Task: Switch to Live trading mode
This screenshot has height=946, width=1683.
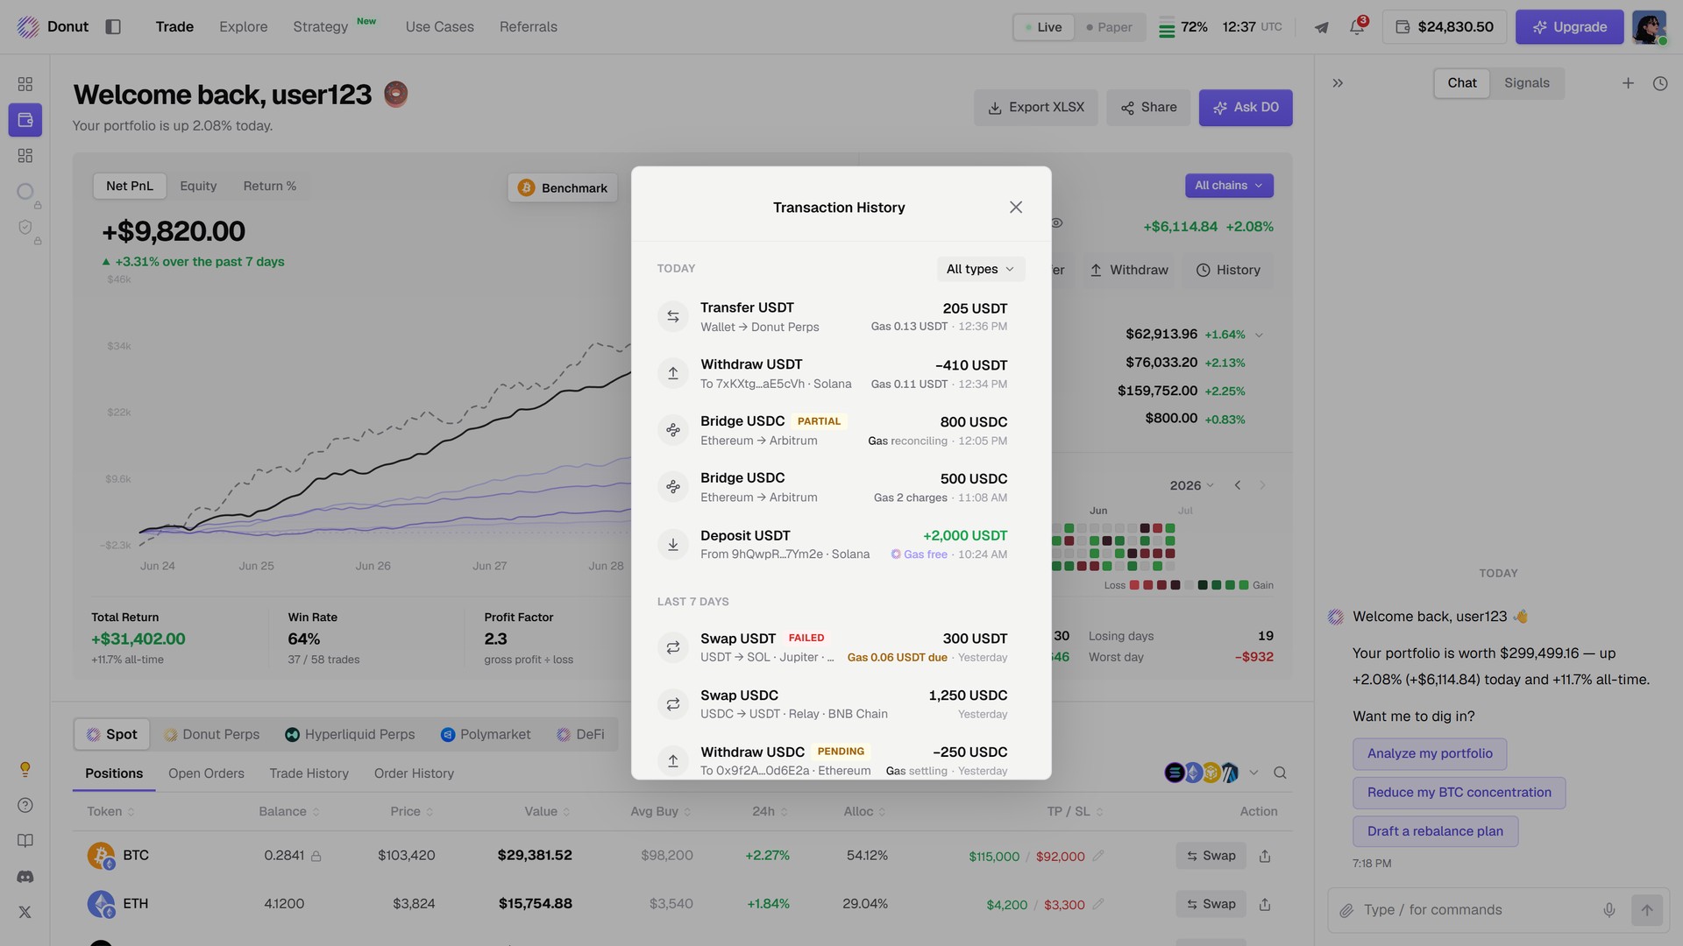Action: click(1043, 27)
